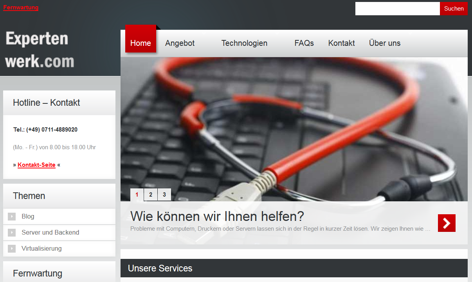Switch to slide 3 in the pager
The width and height of the screenshot is (472, 282).
tap(164, 195)
